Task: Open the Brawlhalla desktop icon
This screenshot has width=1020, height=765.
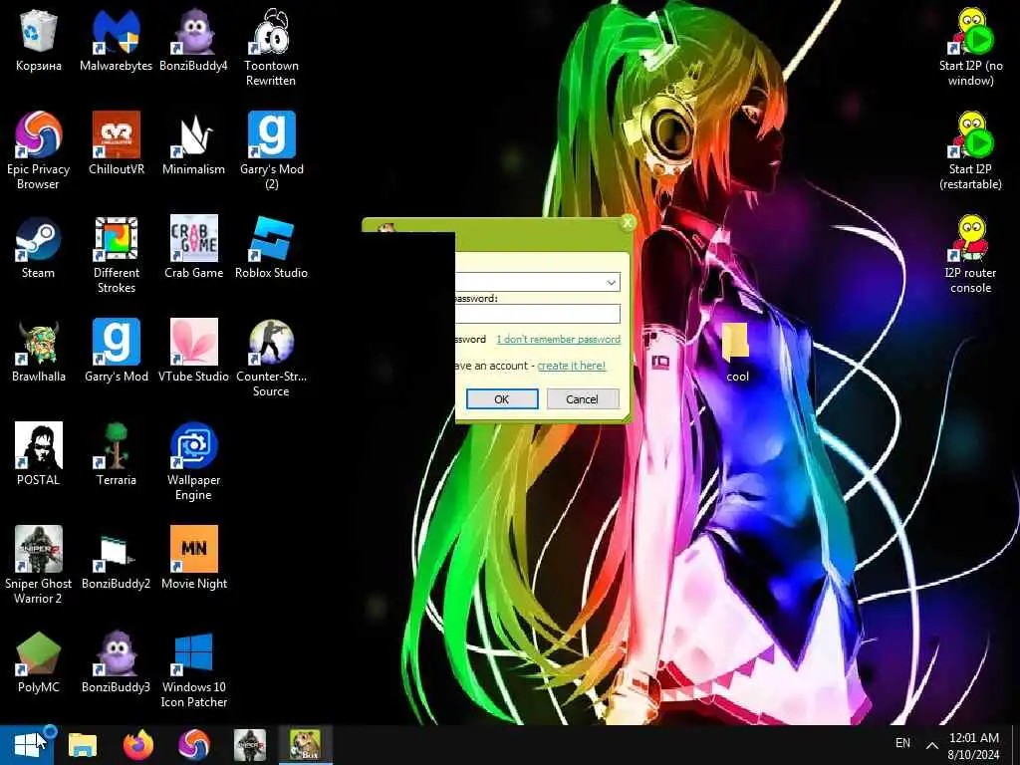Action: 39,351
